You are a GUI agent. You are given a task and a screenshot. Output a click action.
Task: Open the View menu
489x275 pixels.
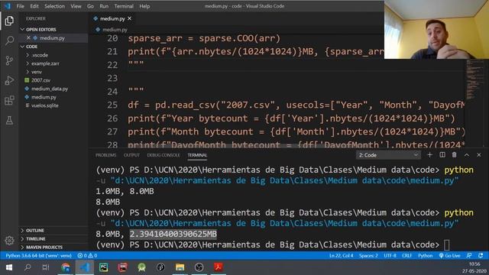pos(76,6)
